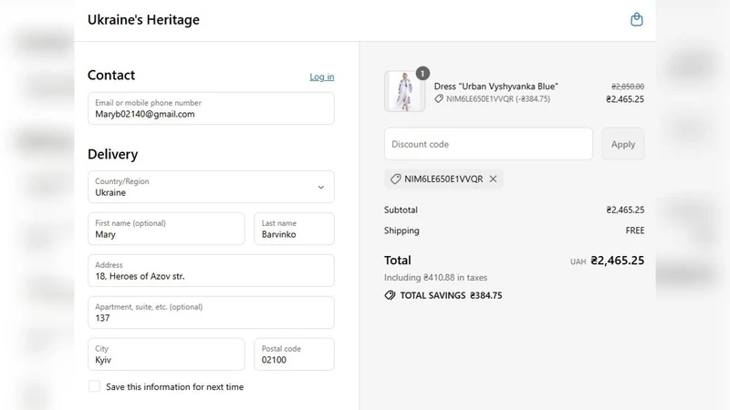Focus the Discount code input field
The image size is (730, 410).
[x=488, y=144]
